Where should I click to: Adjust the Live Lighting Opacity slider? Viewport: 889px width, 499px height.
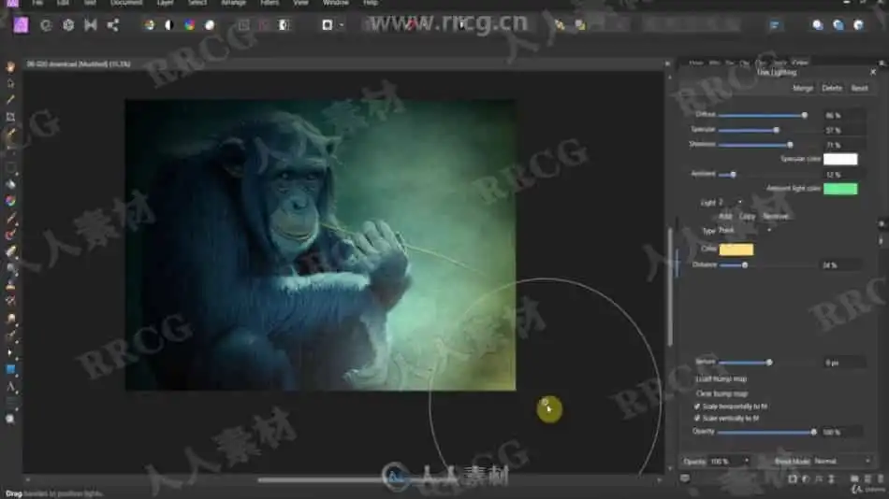coord(767,432)
